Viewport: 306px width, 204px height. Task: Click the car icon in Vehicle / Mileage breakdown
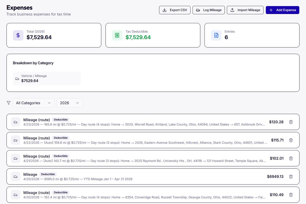pos(17,79)
